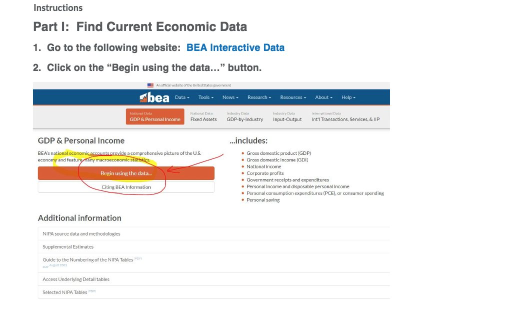Viewport: 507px width, 311px height.
Task: Open the Resources menu
Action: click(293, 97)
